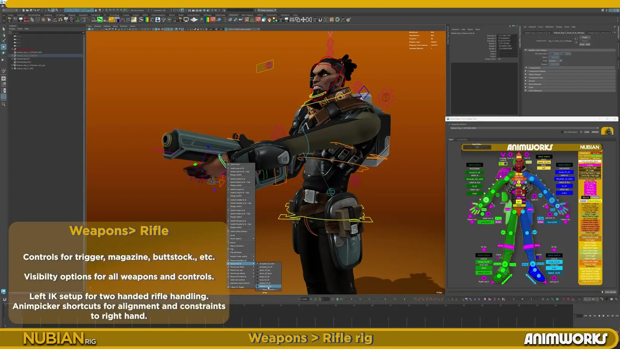
Task: Open the Form Periodic dropdown
Action: (555, 61)
